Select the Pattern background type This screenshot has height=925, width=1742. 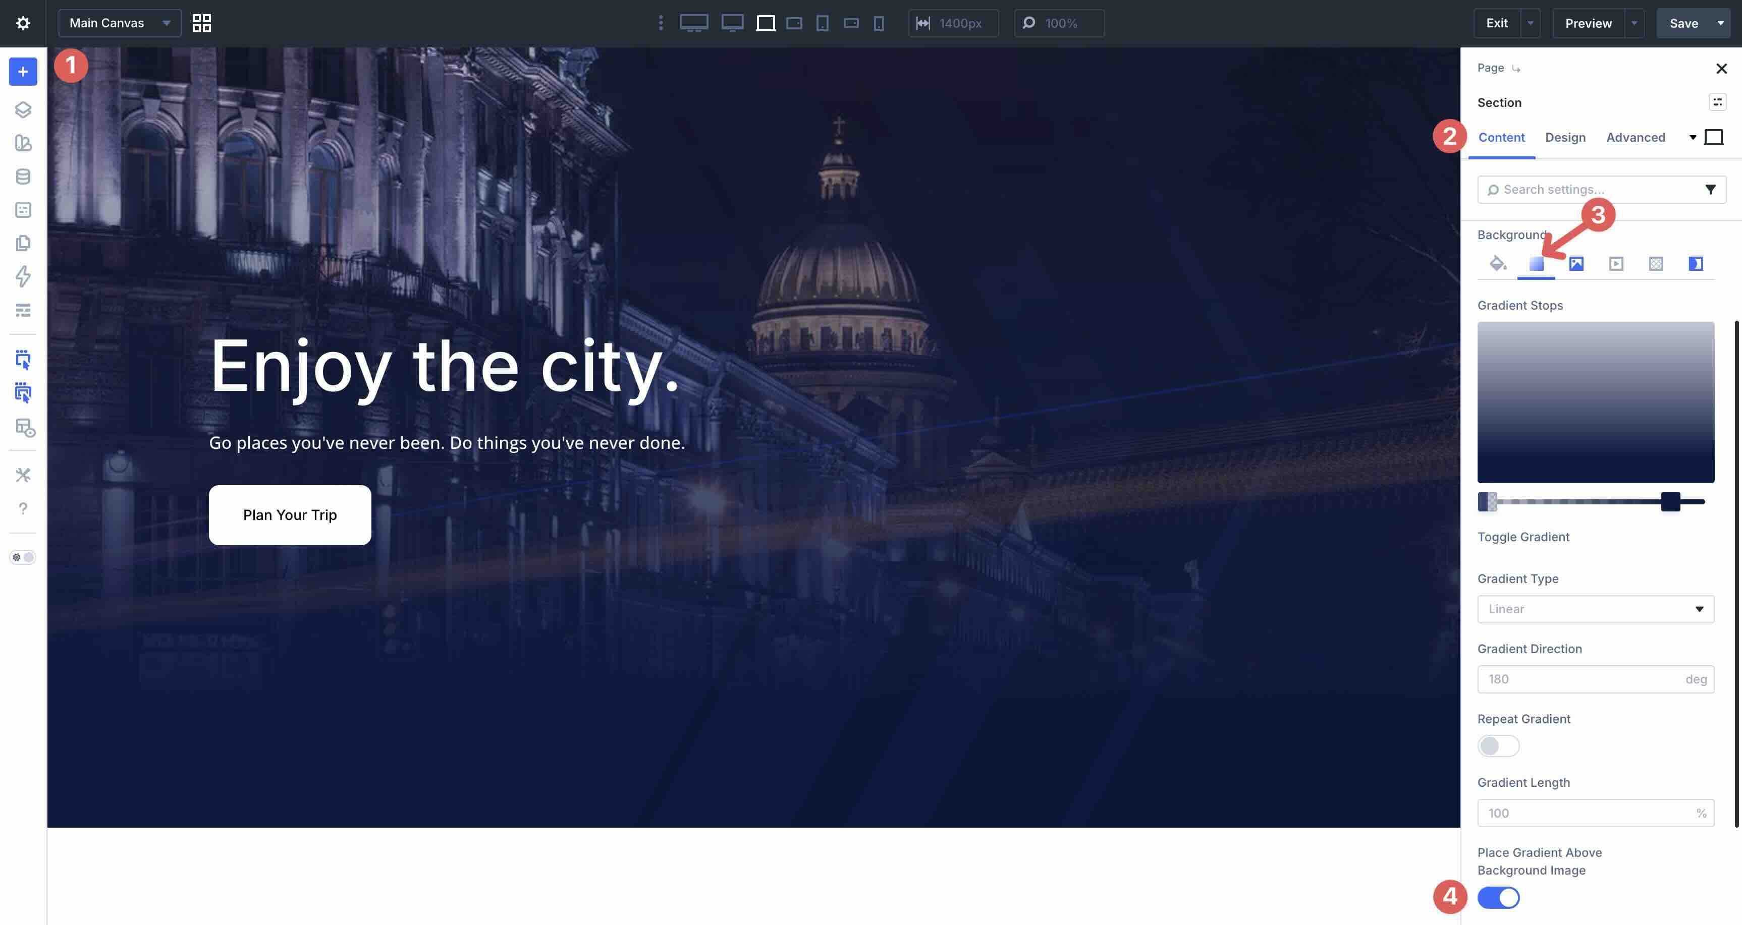[x=1655, y=263]
